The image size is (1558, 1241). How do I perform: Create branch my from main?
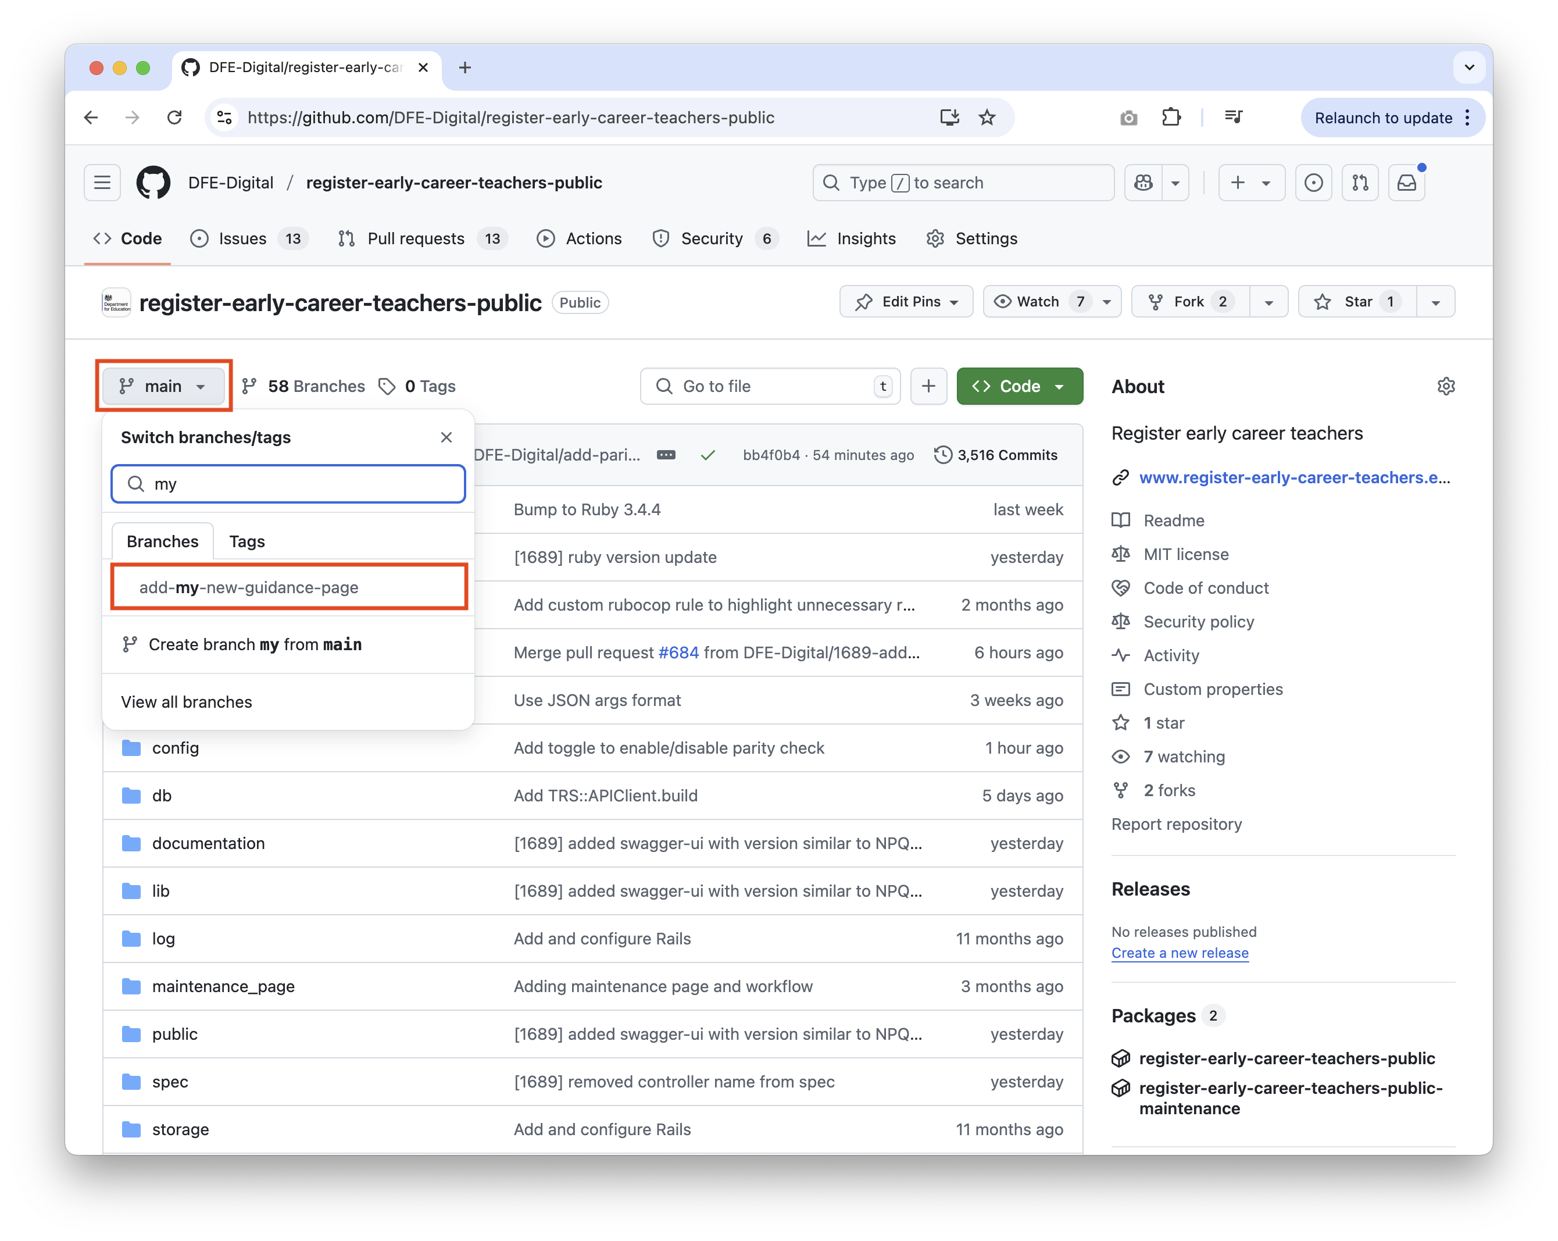[288, 644]
